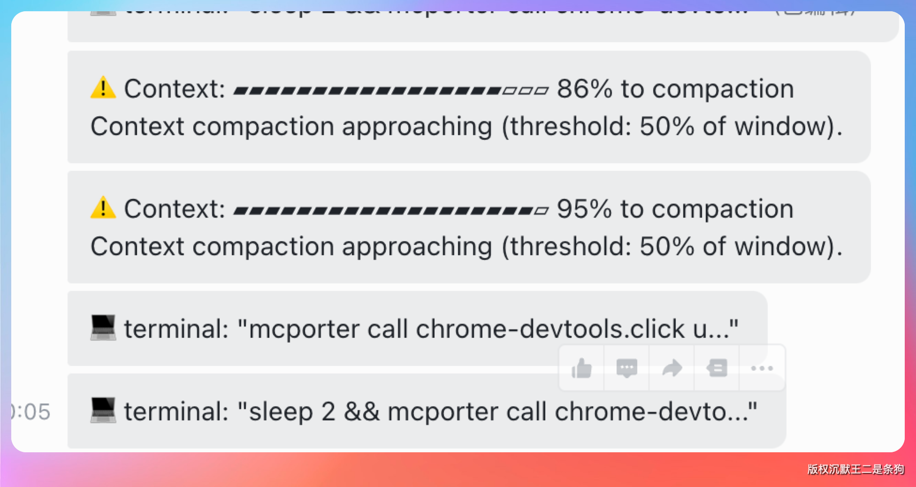Click the thumbs-up reaction icon
The image size is (916, 487).
click(582, 368)
